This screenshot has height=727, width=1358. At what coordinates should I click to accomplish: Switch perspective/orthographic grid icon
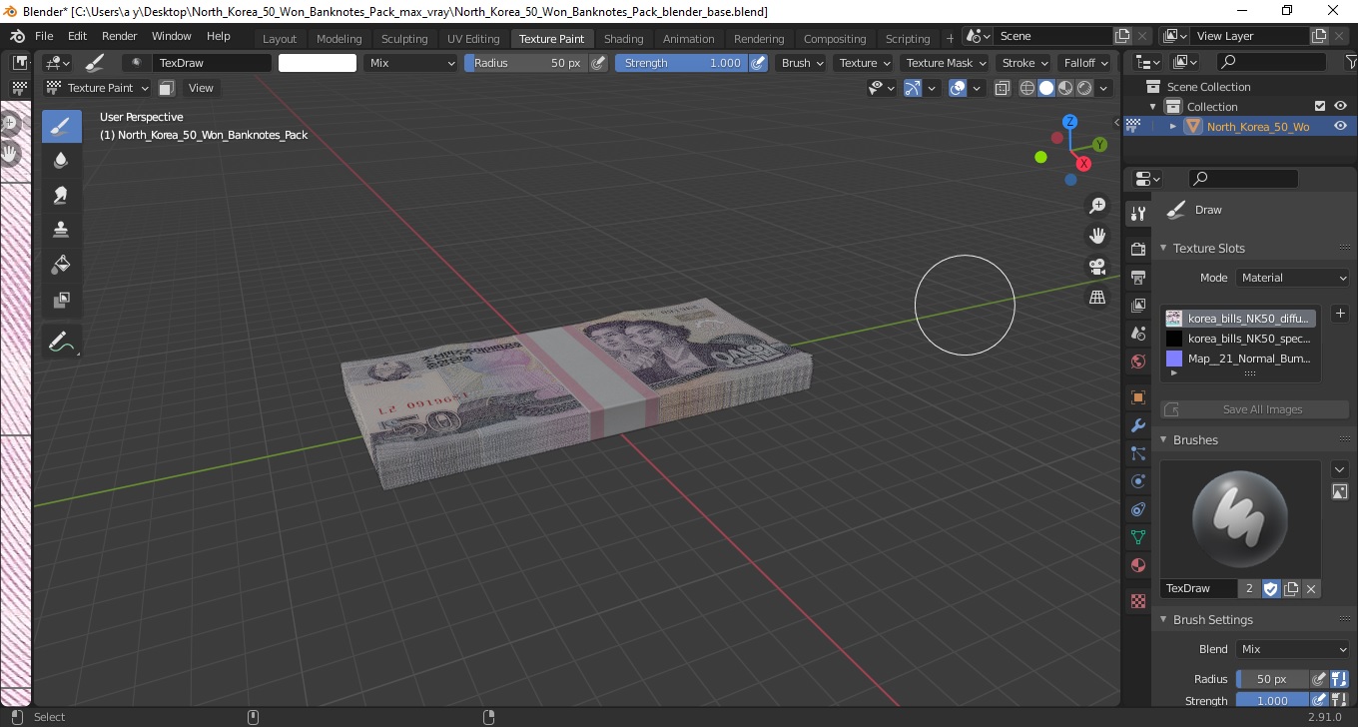(1097, 298)
